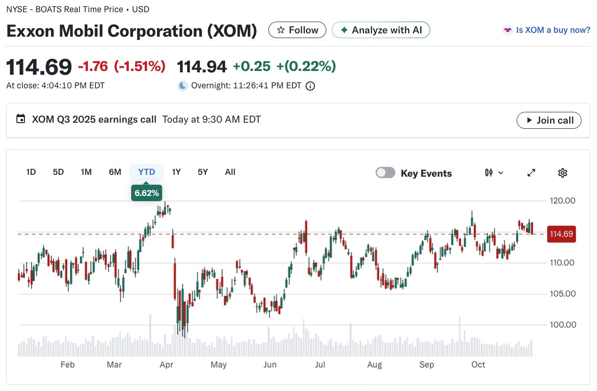597x391 pixels.
Task: Open the 'Is XOM a buy now?' link
Action: [553, 30]
